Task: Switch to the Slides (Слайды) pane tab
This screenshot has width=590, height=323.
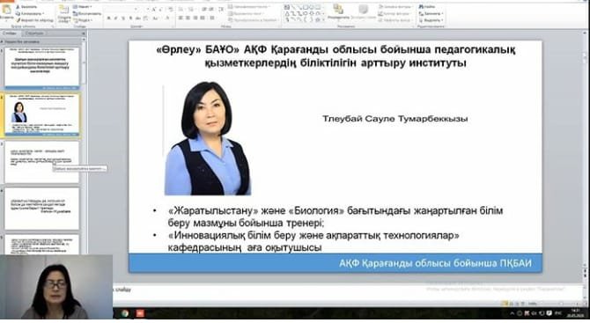Action: coord(10,33)
